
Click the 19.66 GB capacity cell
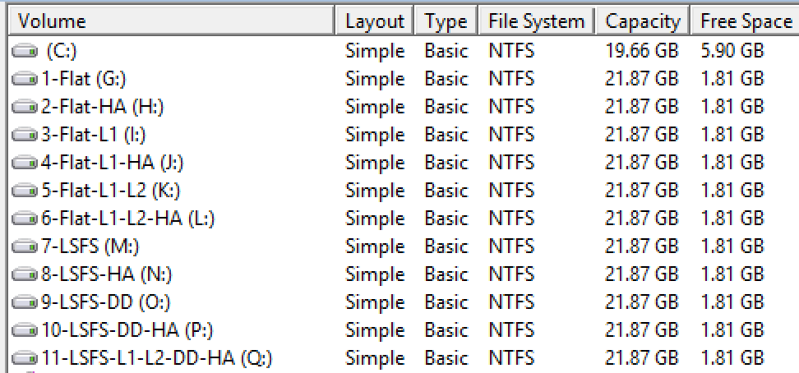641,51
